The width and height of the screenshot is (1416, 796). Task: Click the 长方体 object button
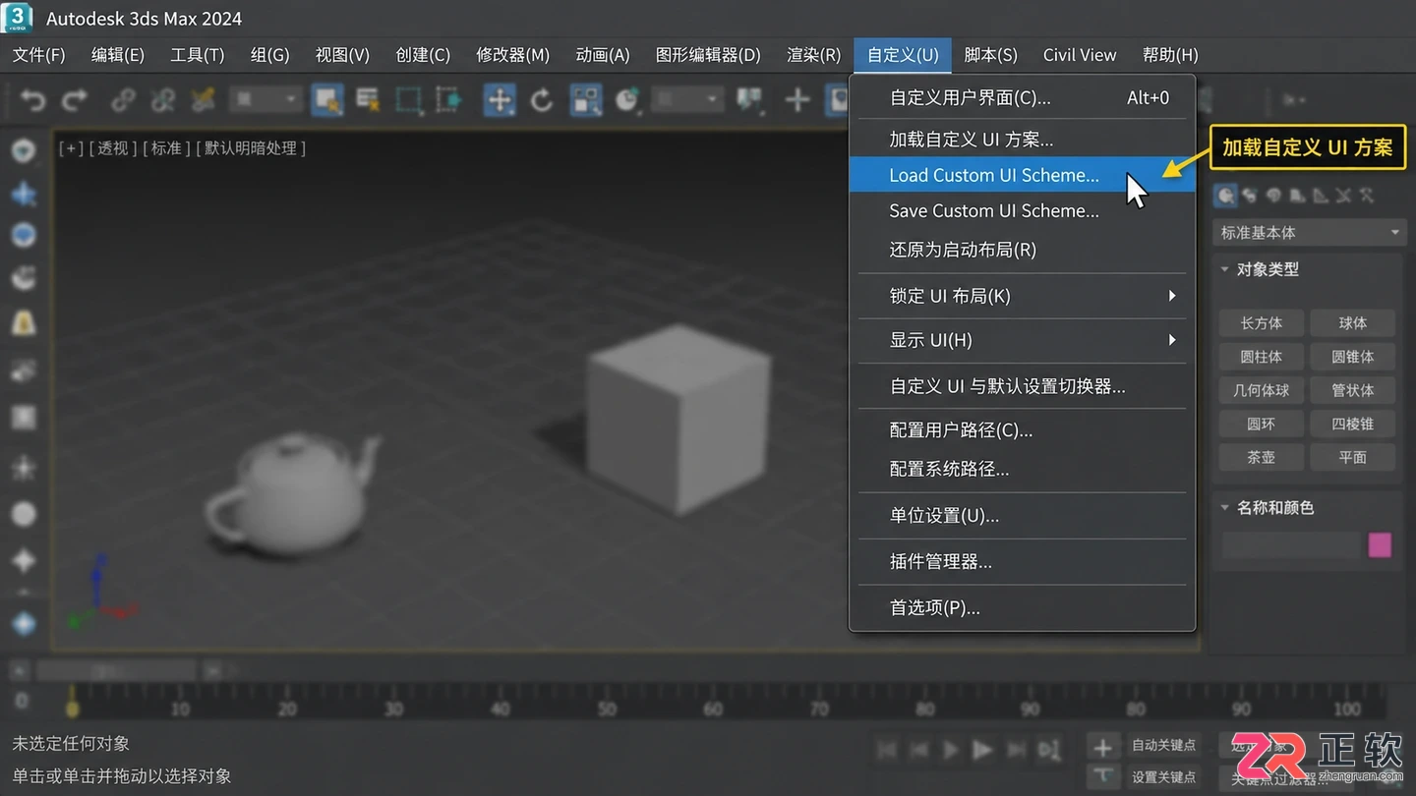coord(1262,323)
